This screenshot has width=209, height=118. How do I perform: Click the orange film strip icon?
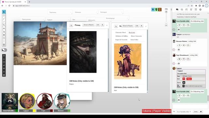point(160,10)
